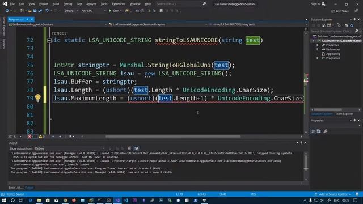The height and width of the screenshot is (204, 363).
Task: Toggle pin on the Program.cs tab
Action: (27, 19)
